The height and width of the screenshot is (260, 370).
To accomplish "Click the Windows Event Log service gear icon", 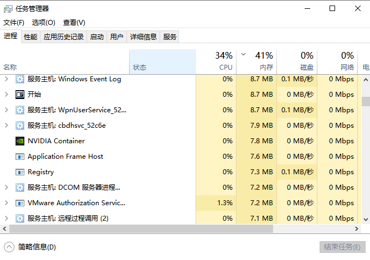I will coord(20,79).
